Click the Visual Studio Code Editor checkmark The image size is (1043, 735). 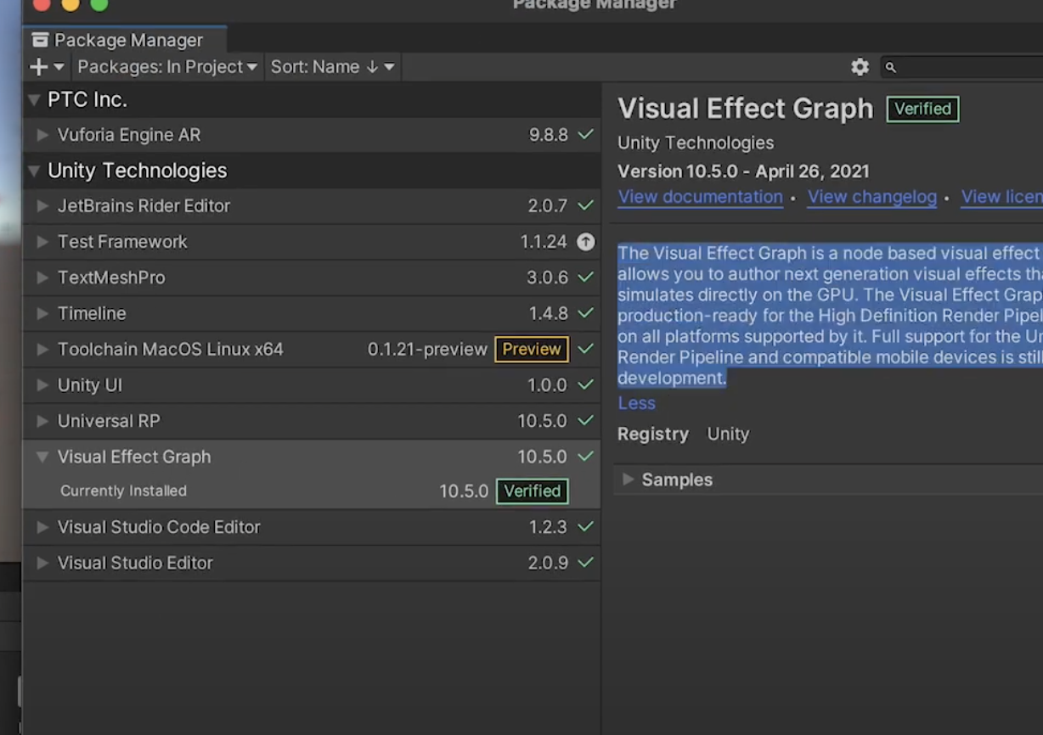[x=586, y=527]
